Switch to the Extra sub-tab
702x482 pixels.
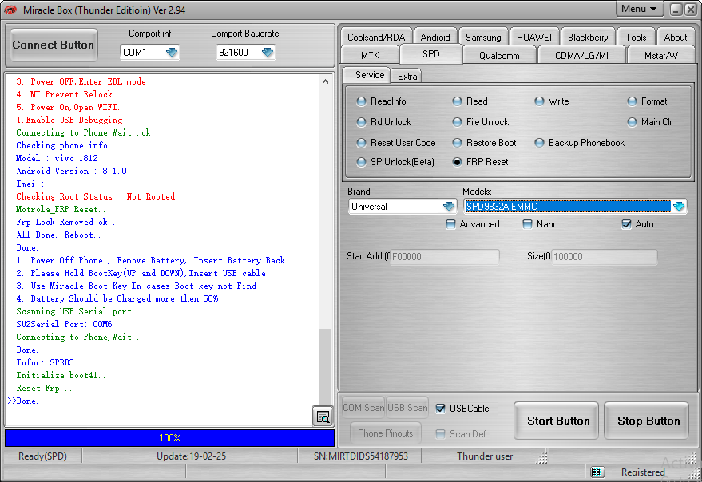click(407, 76)
